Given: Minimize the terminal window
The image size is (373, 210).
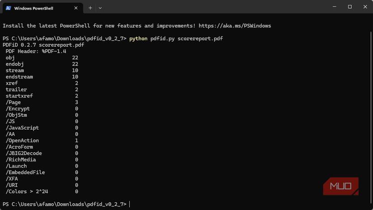Looking at the screenshot, I should [334, 7].
